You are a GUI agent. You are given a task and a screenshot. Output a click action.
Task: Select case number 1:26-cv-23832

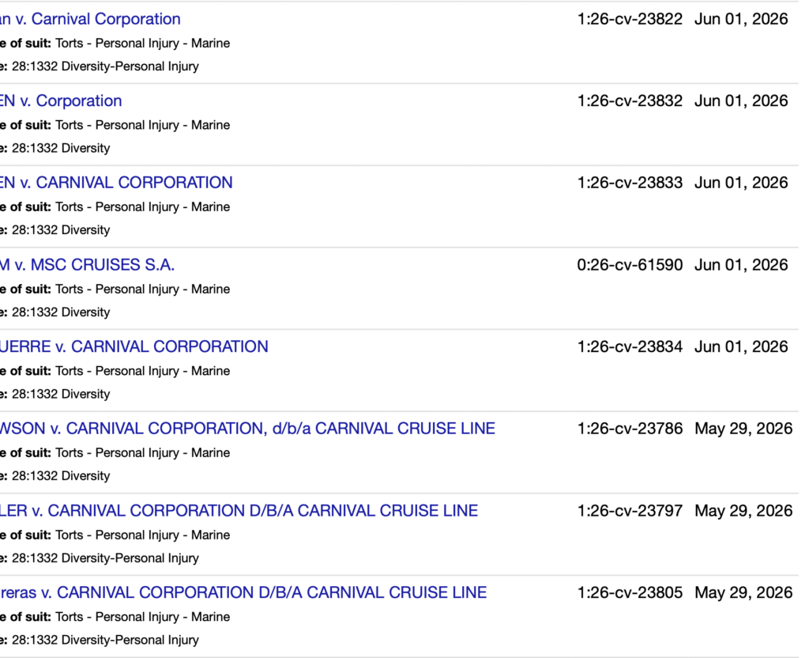(x=630, y=100)
